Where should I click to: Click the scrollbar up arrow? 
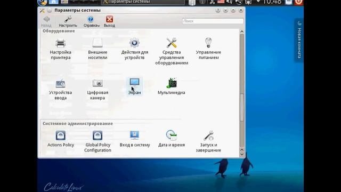click(x=241, y=31)
